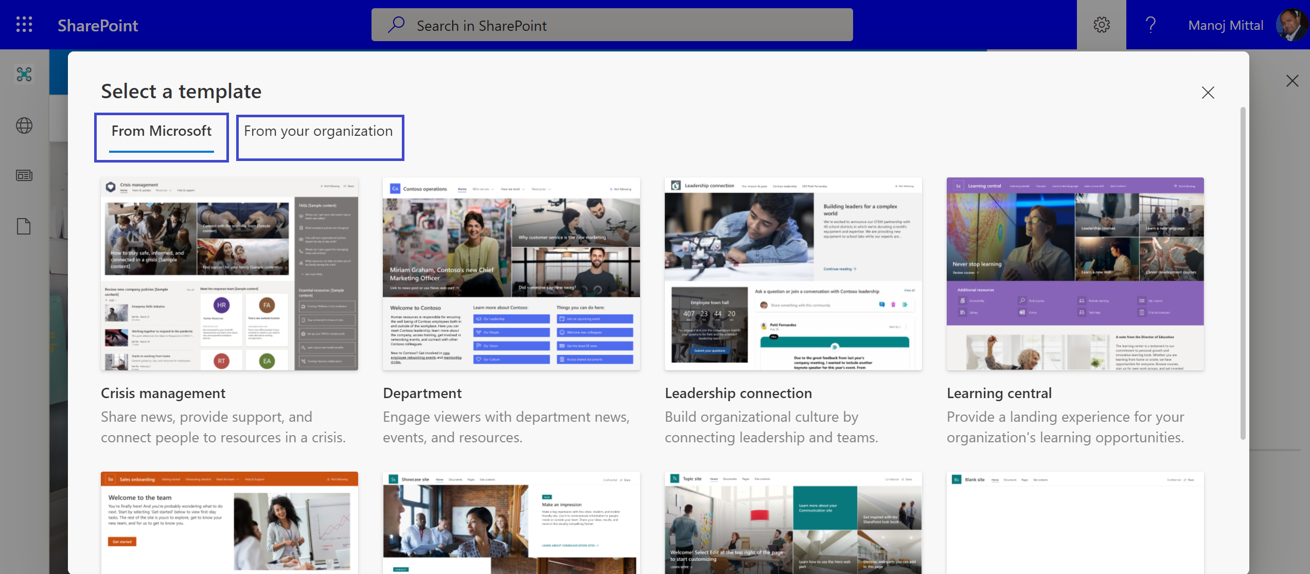The height and width of the screenshot is (574, 1310).
Task: Open the app launcher waffle icon
Action: click(24, 24)
